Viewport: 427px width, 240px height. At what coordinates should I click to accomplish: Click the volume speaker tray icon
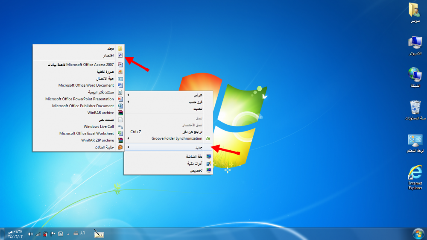coord(30,234)
